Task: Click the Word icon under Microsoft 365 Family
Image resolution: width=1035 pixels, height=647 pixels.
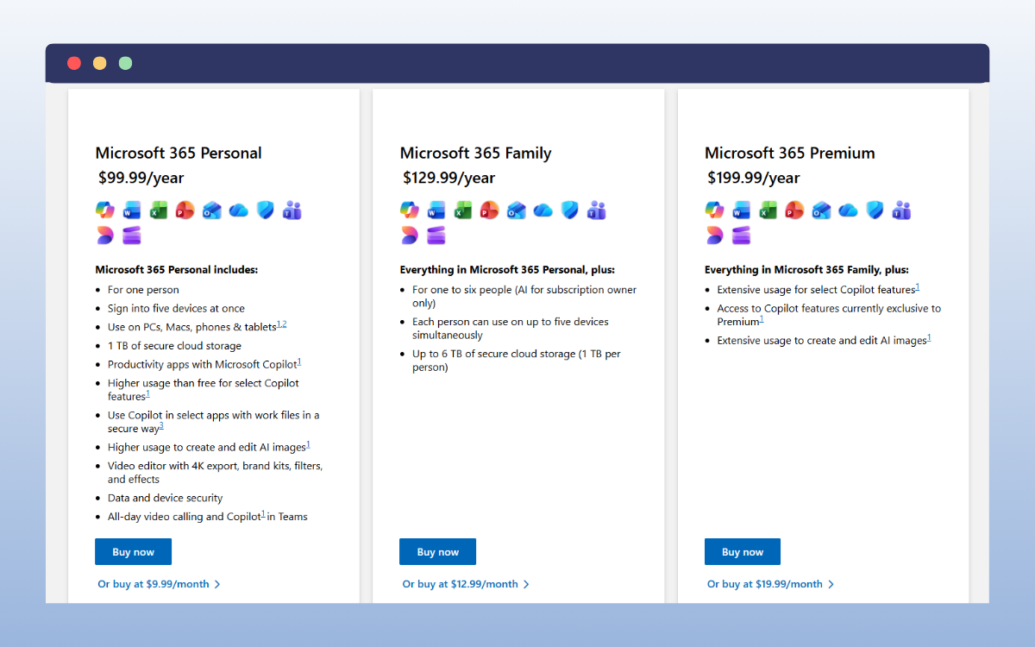Action: 436,210
